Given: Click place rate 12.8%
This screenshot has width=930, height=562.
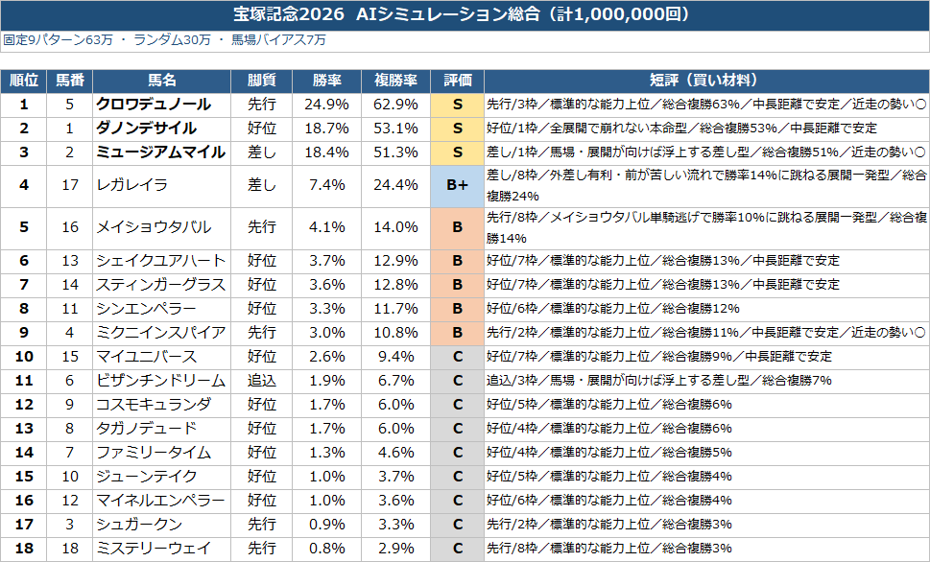Looking at the screenshot, I should (x=395, y=285).
